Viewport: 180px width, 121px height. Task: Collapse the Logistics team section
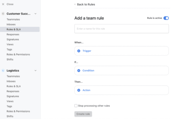click(x=35, y=71)
